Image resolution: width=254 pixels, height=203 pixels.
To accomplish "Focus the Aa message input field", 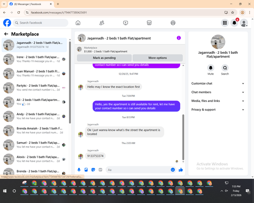I will click(x=138, y=170).
